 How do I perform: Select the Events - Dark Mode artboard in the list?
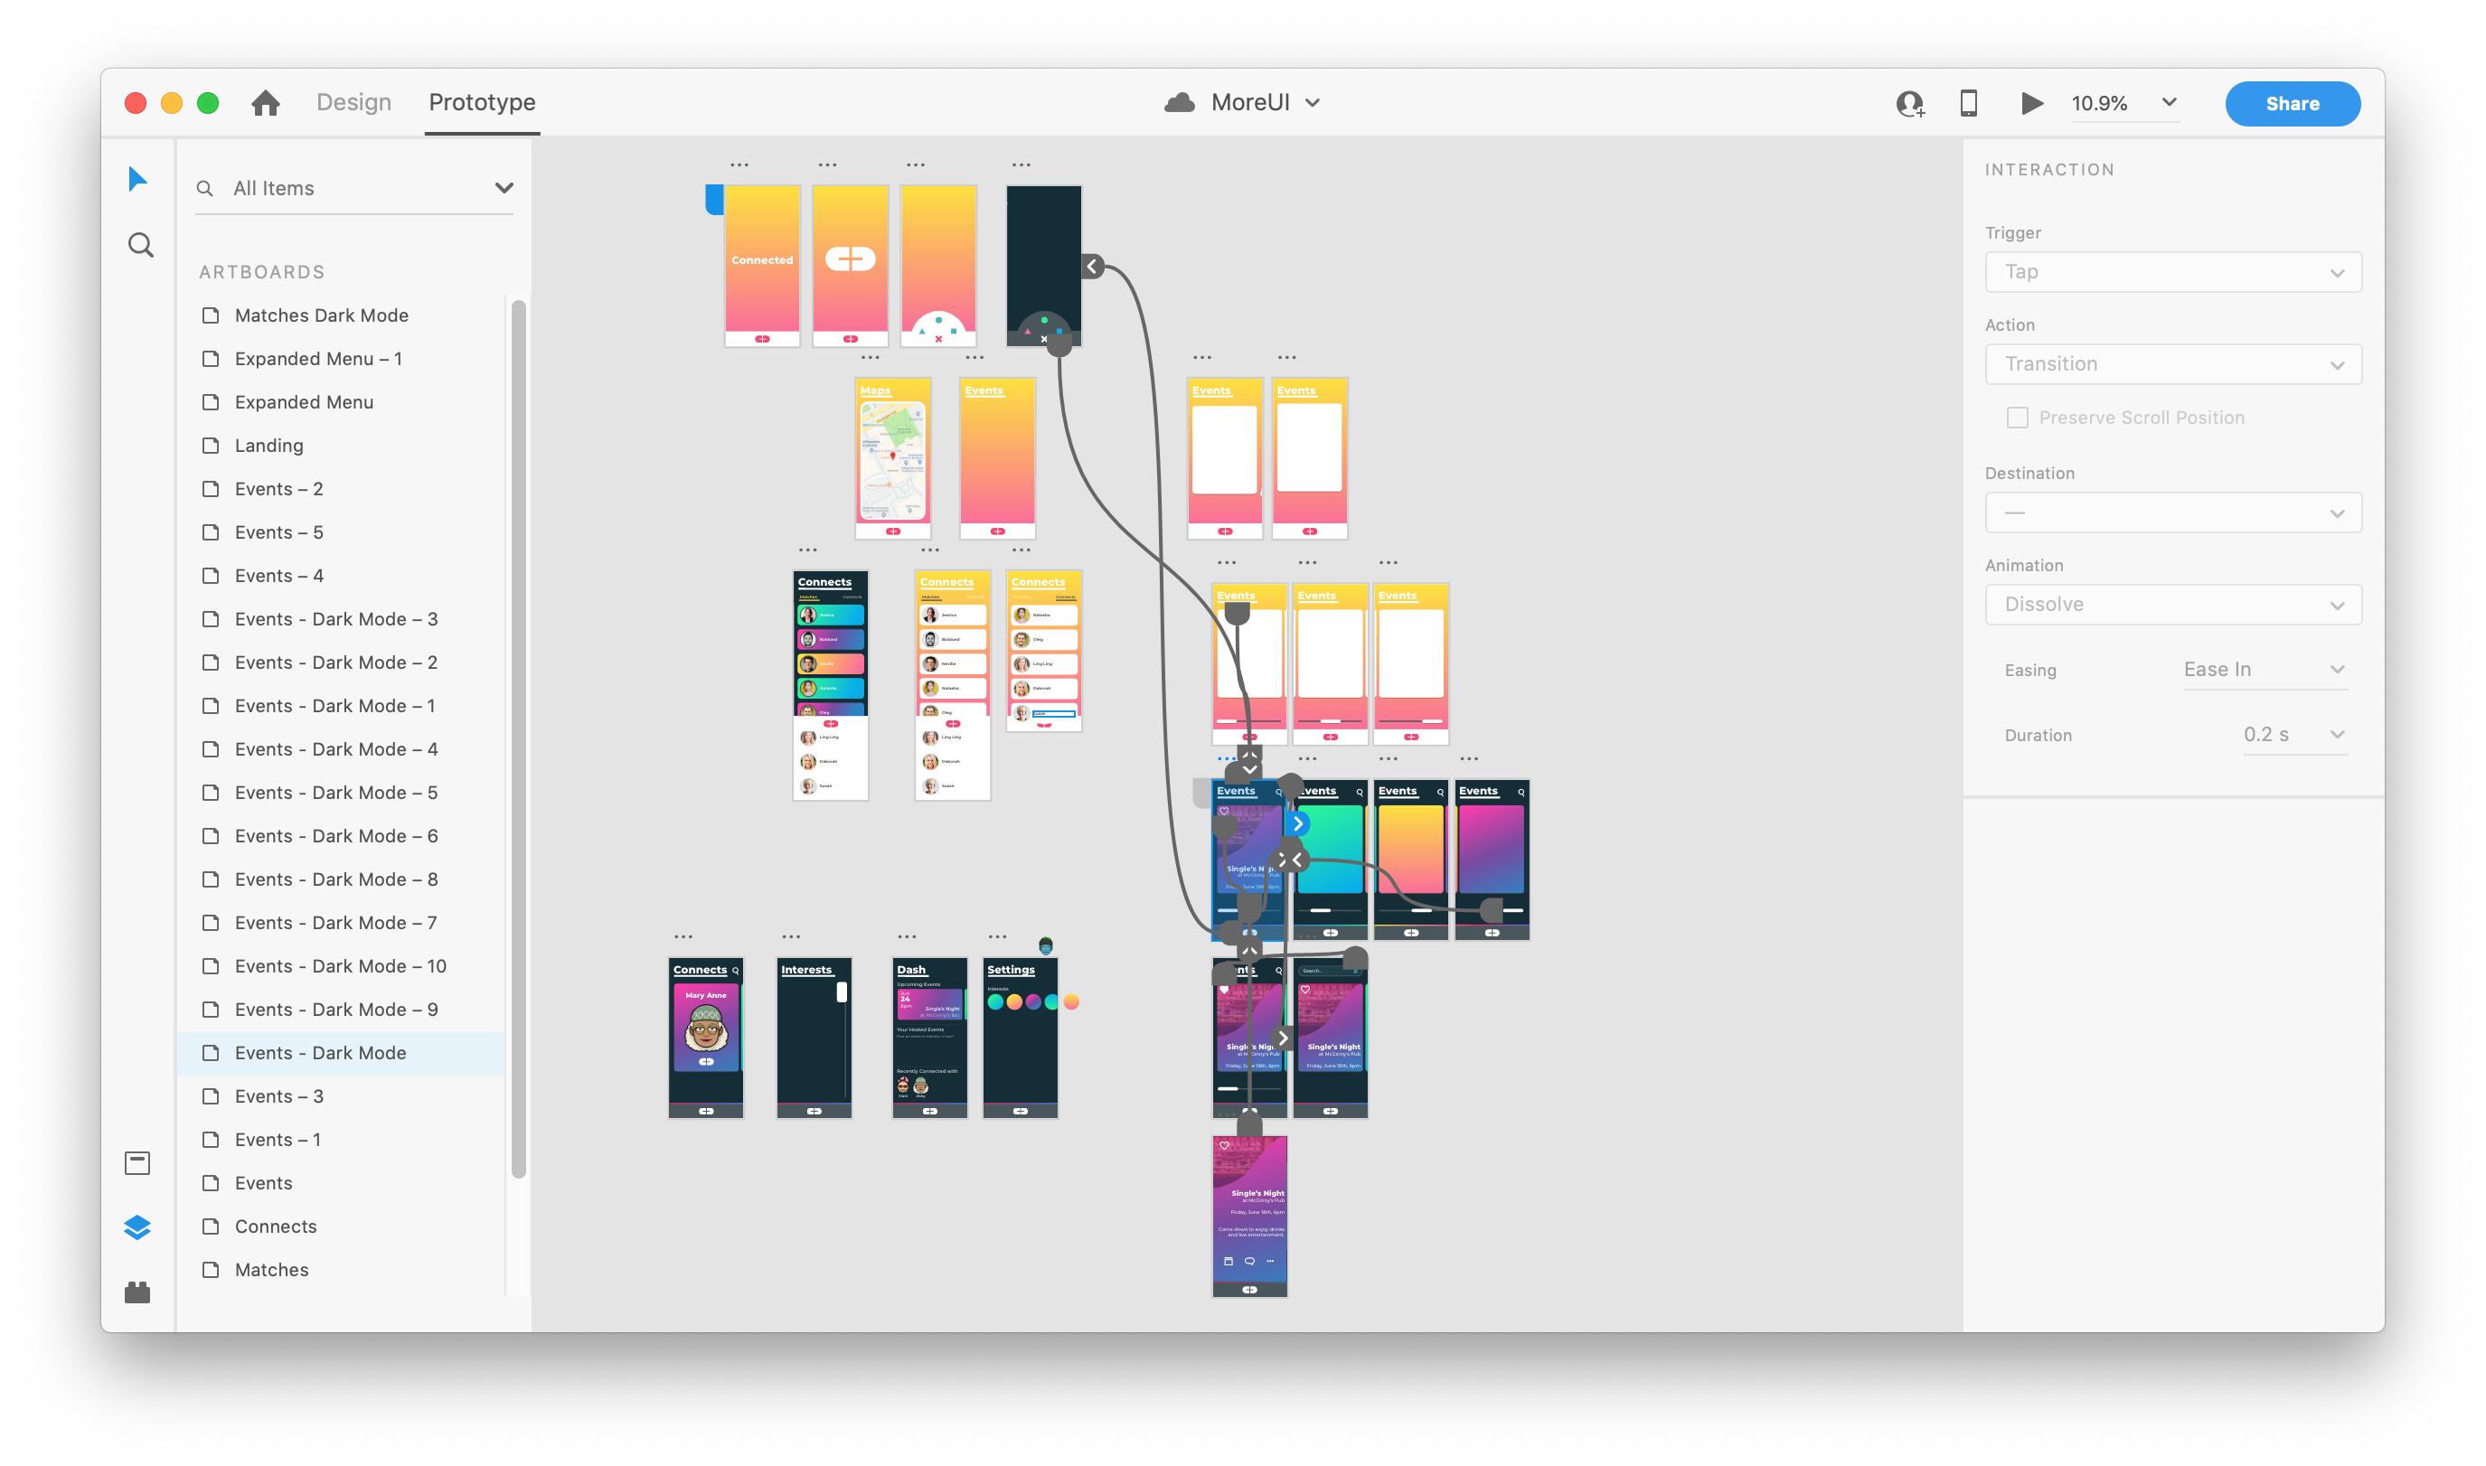click(320, 1053)
